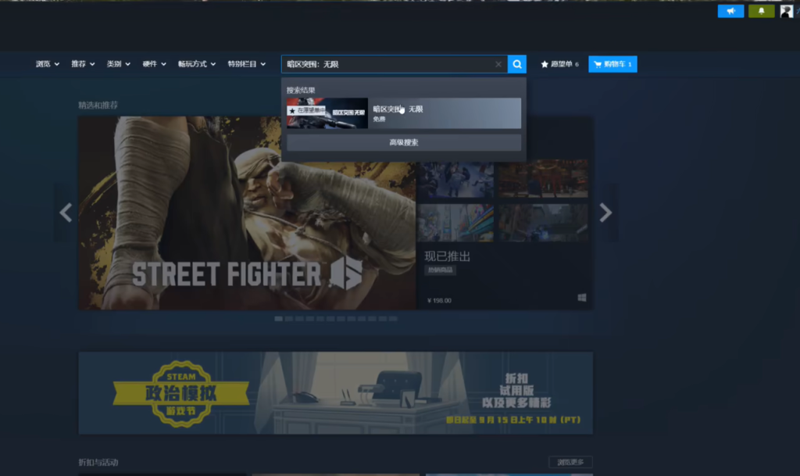
Task: Click the 精选和推荐 section heading
Action: click(x=98, y=105)
